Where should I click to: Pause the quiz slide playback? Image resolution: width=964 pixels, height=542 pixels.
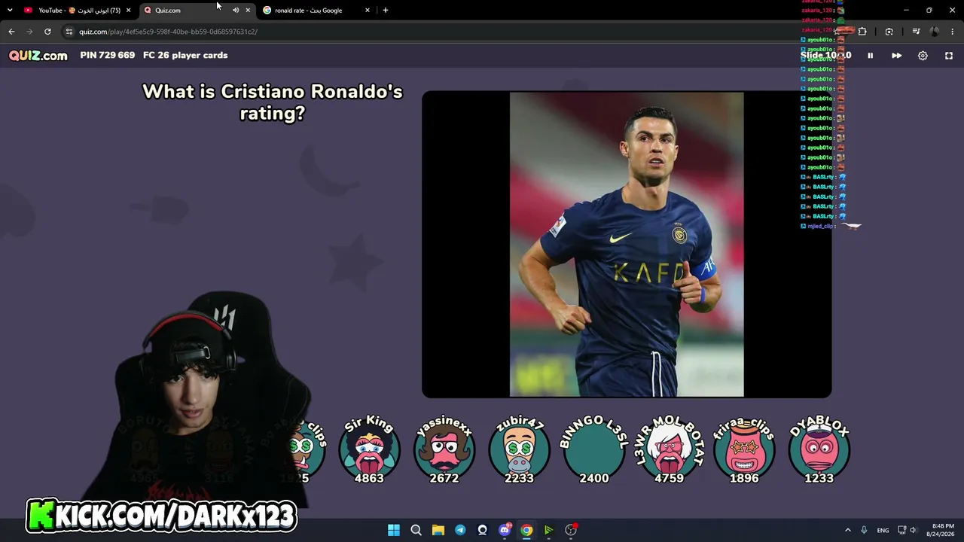870,55
